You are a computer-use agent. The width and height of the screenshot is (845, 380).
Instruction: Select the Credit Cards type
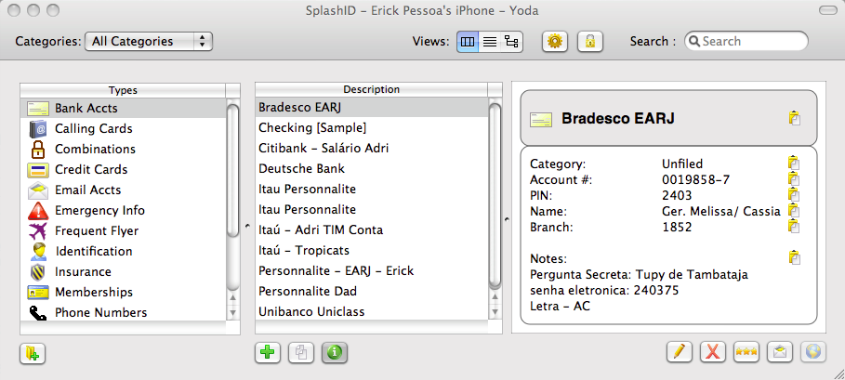coord(123,169)
